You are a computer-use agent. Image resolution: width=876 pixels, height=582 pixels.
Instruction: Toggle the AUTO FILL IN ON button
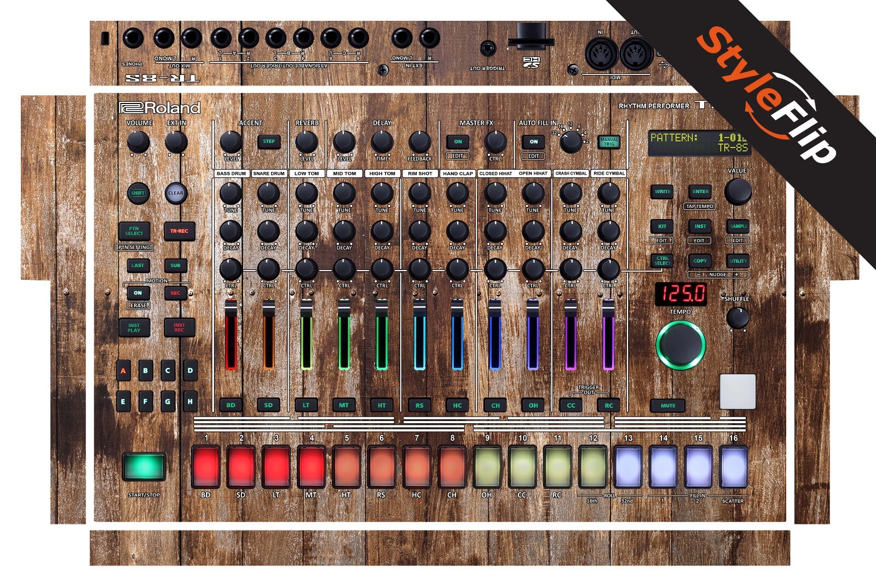click(x=534, y=141)
